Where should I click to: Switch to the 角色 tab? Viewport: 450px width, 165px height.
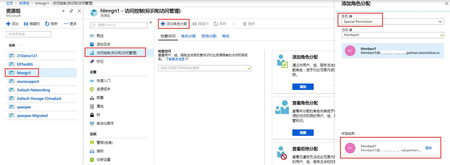pyautogui.click(x=226, y=36)
